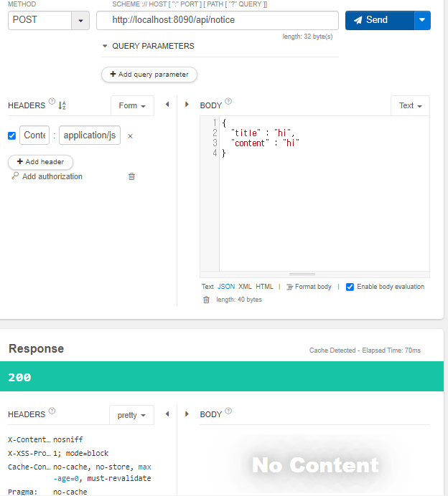The image size is (448, 496).
Task: Sort request headers alphabetically
Action: coord(62,105)
